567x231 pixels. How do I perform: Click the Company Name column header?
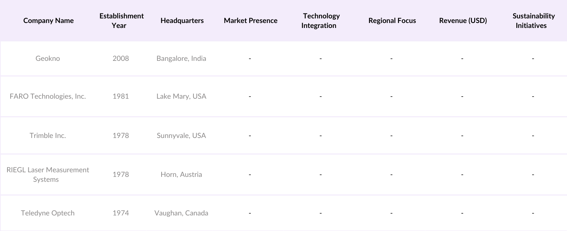49,21
